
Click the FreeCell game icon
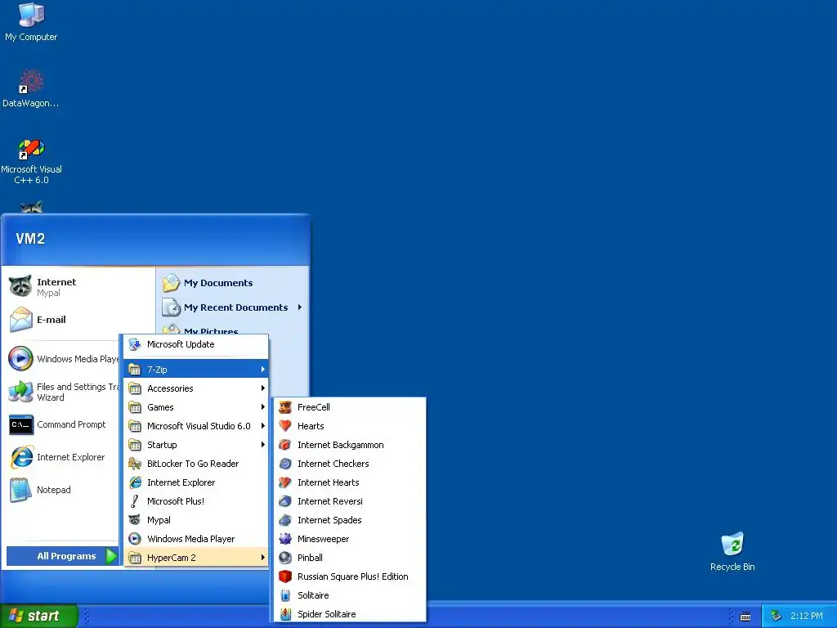tap(285, 407)
